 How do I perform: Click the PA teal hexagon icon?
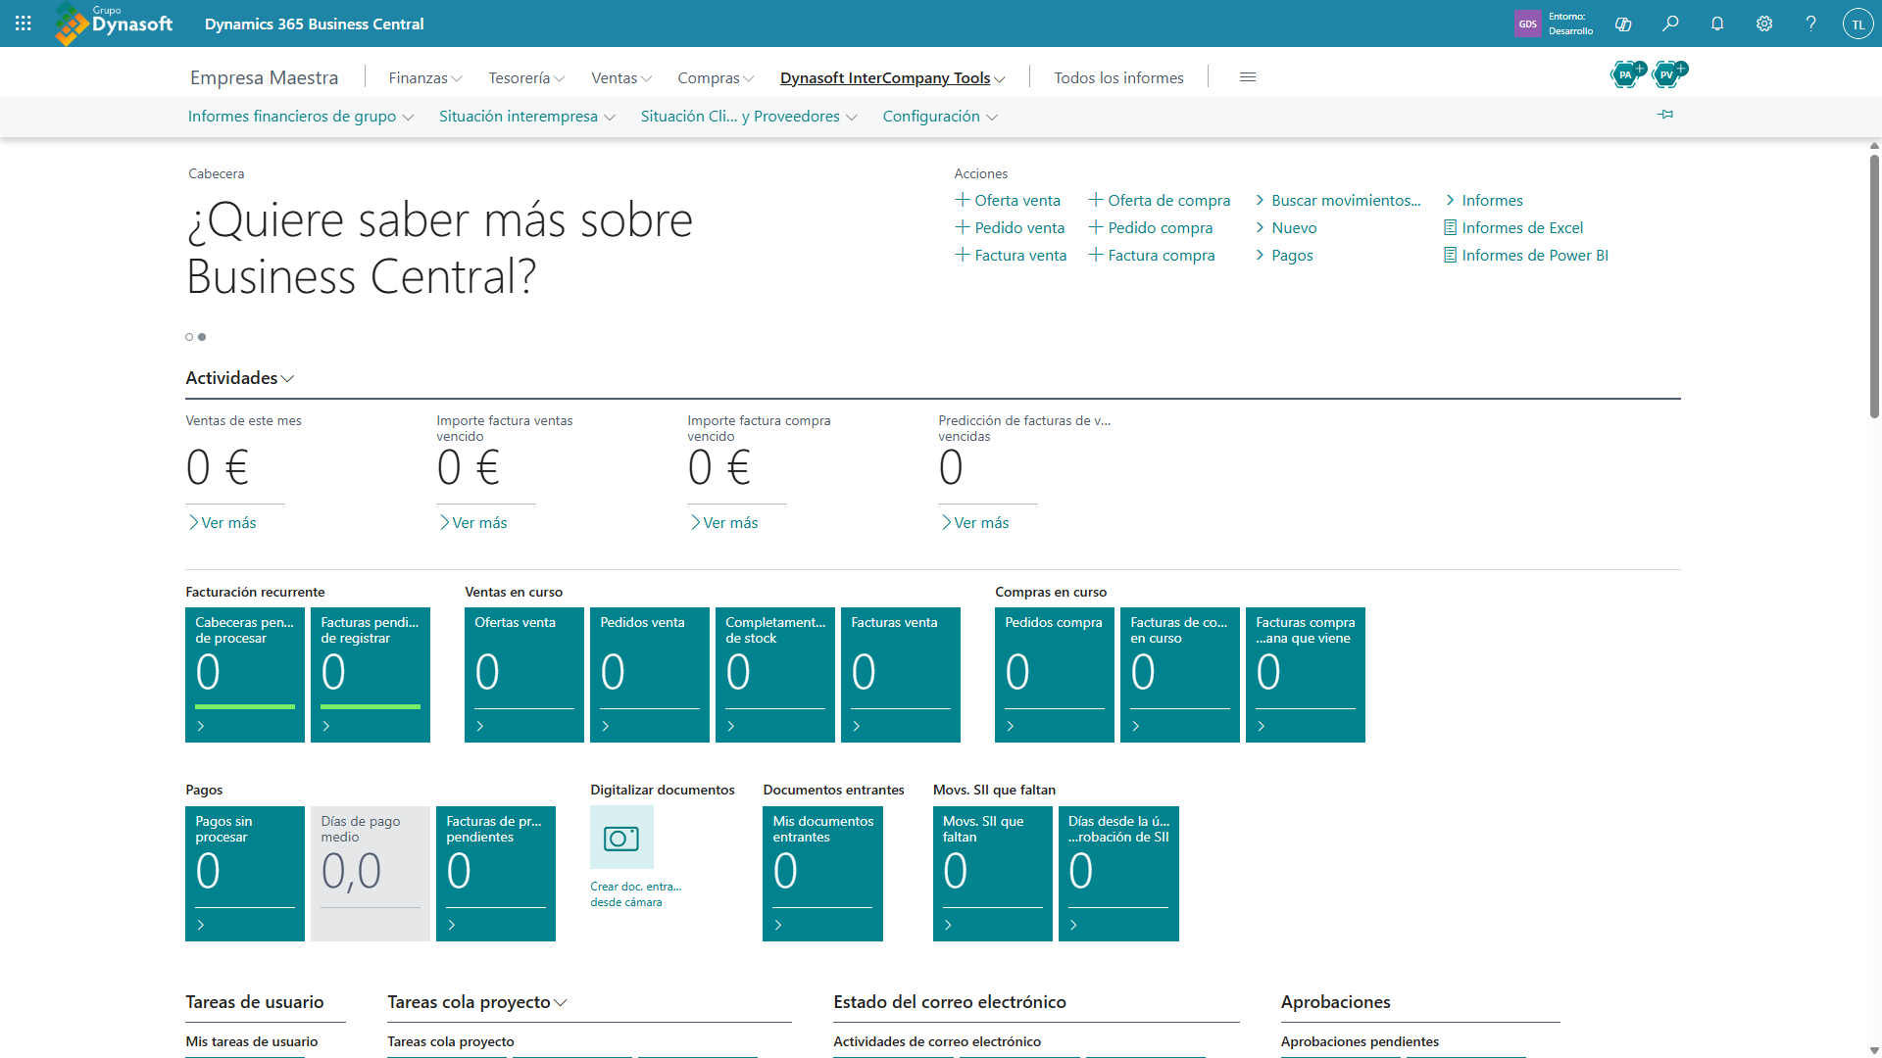pos(1627,73)
